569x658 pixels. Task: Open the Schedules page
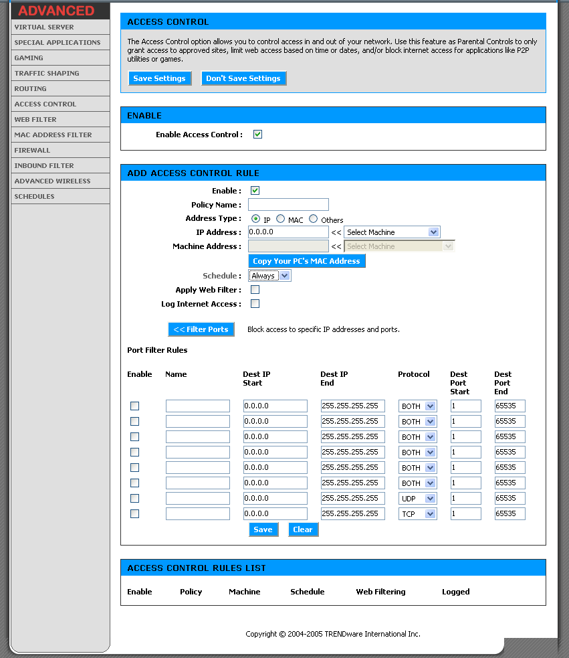60,196
